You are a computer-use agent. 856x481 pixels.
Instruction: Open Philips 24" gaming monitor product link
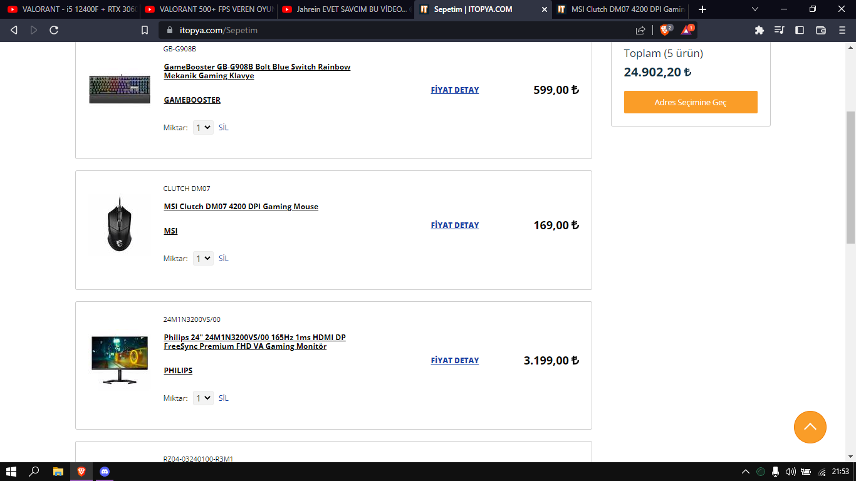[254, 342]
